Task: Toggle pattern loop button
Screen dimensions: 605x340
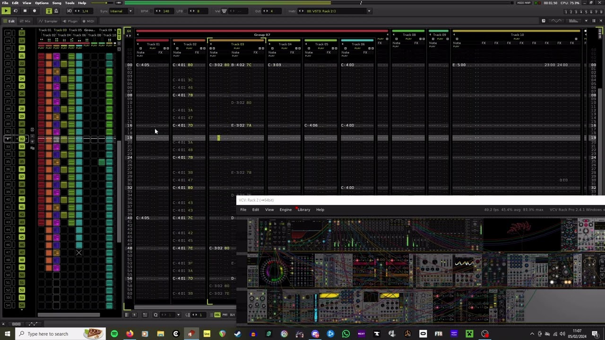Action: [16, 11]
